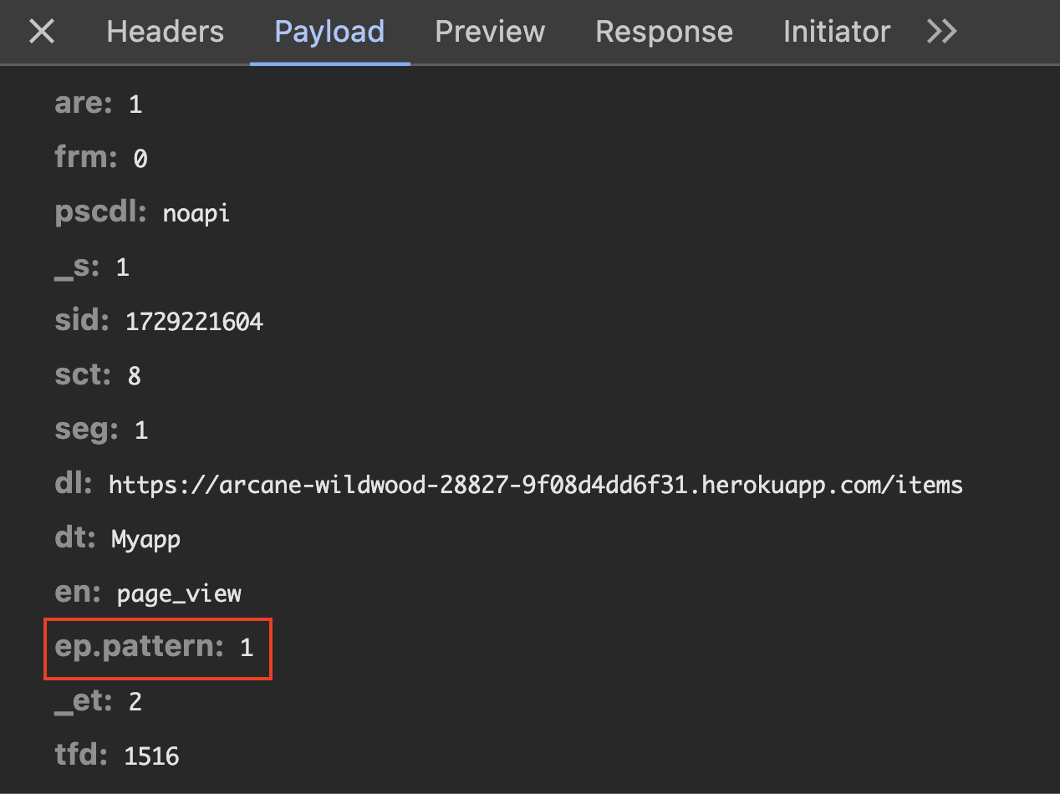Switch to the Headers tab
This screenshot has height=794, width=1060.
(165, 32)
